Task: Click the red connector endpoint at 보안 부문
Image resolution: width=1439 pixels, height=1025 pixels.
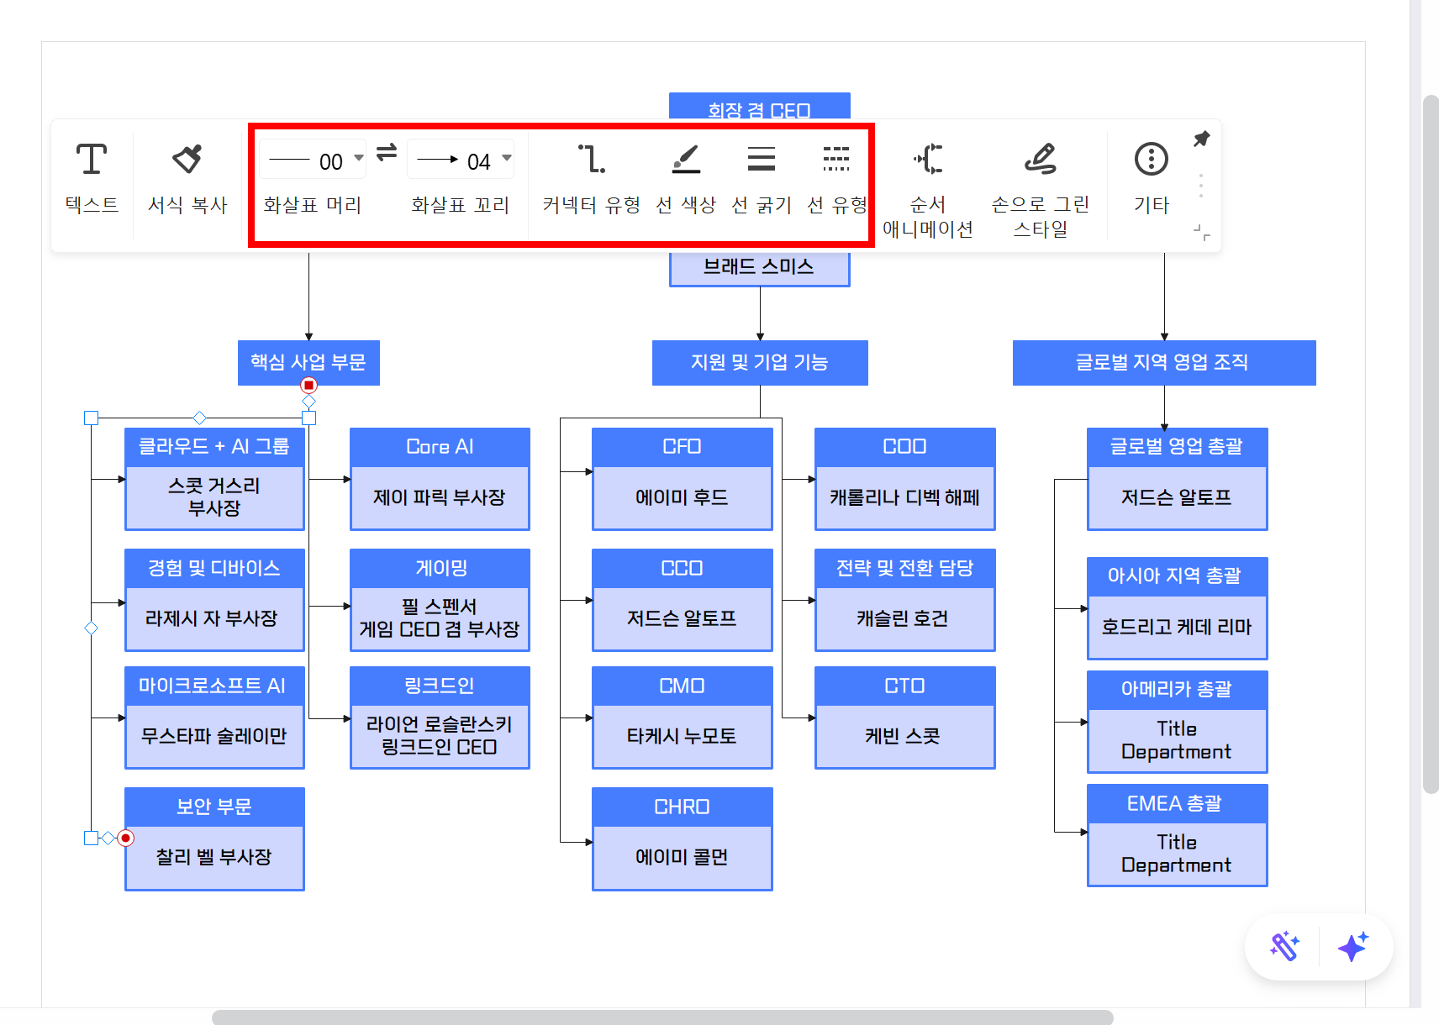Action: pos(126,838)
